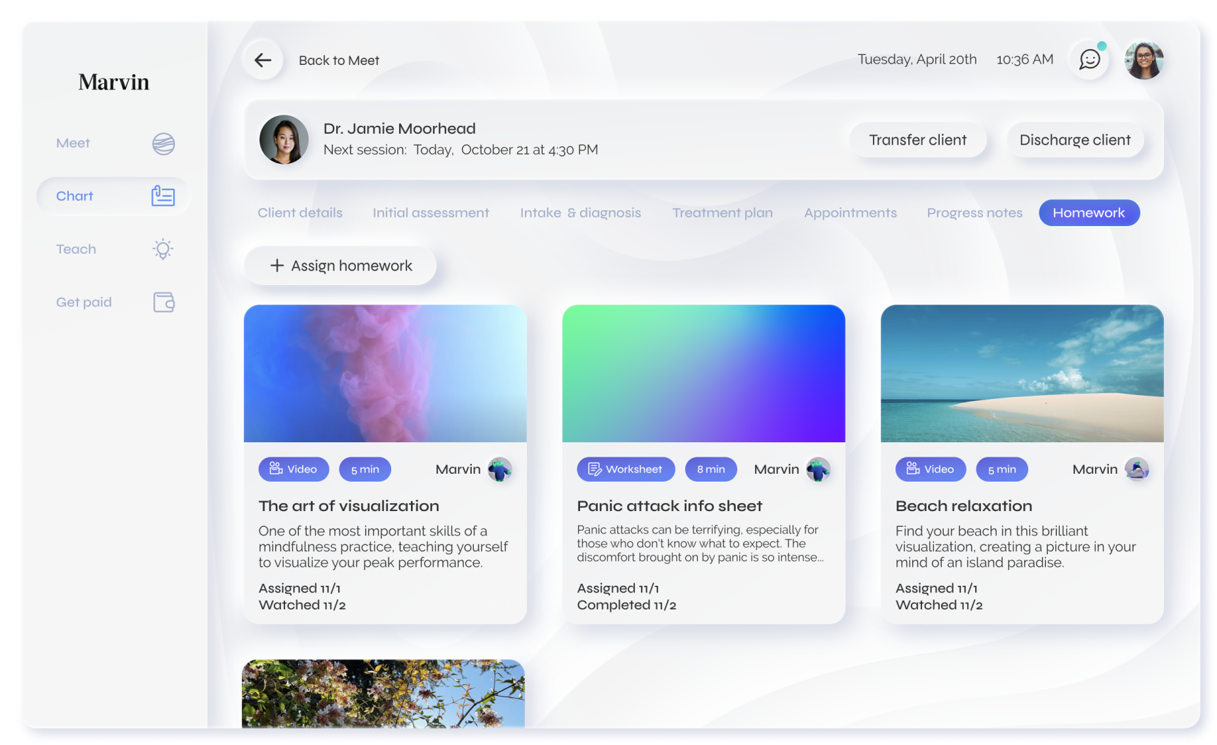
Task: Click Video tag on The art of visualization
Action: (294, 469)
